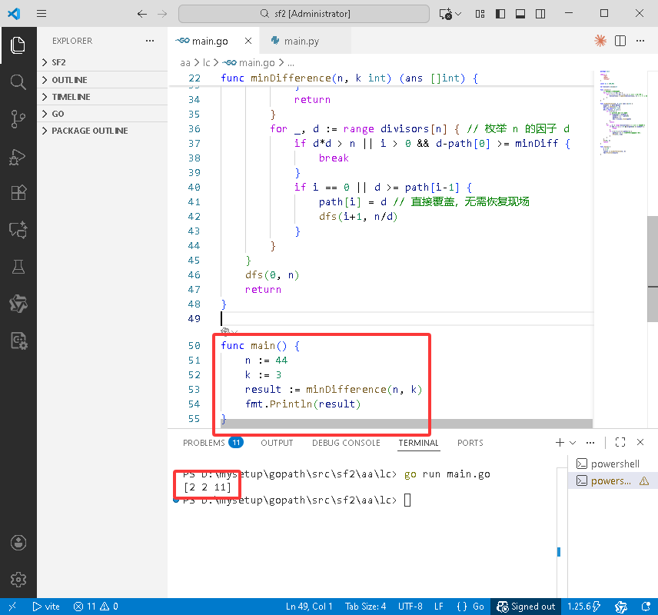
Task: Open the Customize Layout icon
Action: 480,14
